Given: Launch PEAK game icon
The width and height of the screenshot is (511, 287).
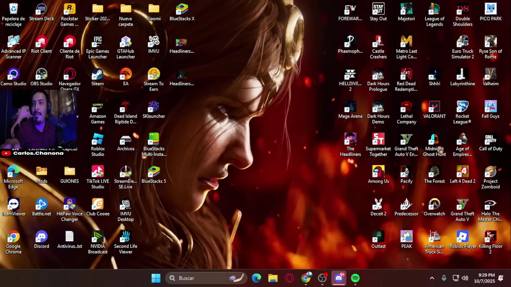Looking at the screenshot, I should (406, 240).
